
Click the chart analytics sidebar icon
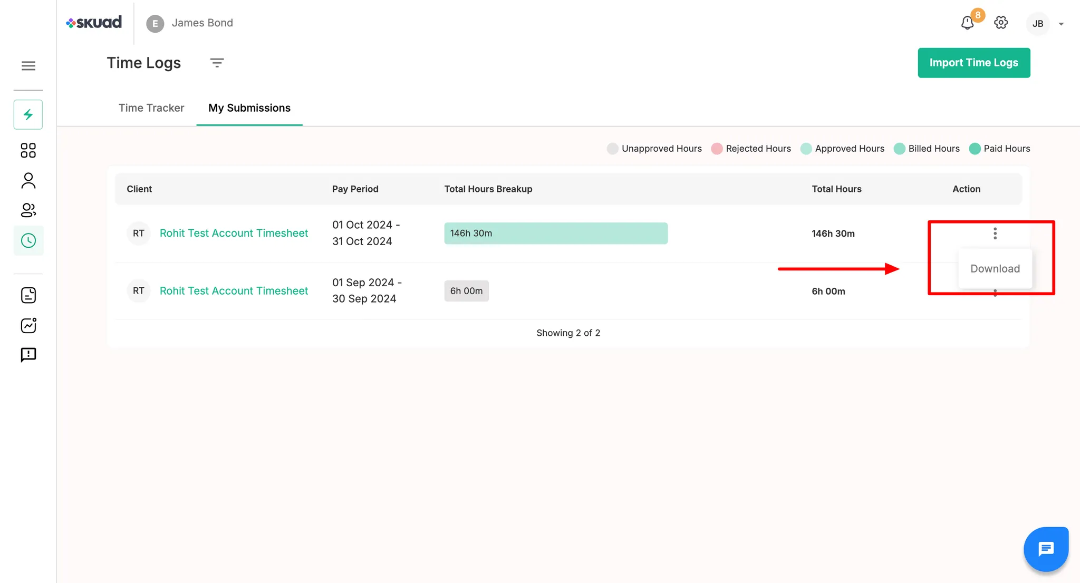(x=28, y=325)
